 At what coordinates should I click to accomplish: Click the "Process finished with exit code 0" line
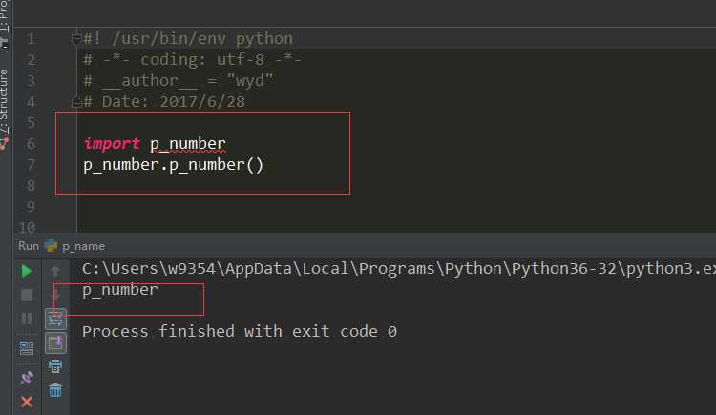point(239,332)
